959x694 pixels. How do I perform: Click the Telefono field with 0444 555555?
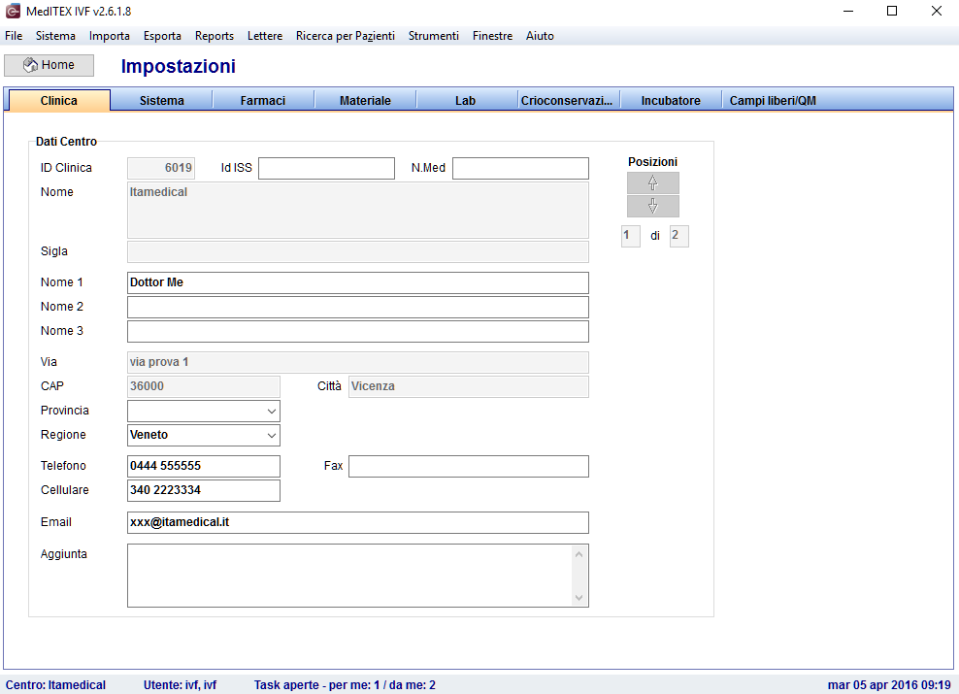204,466
